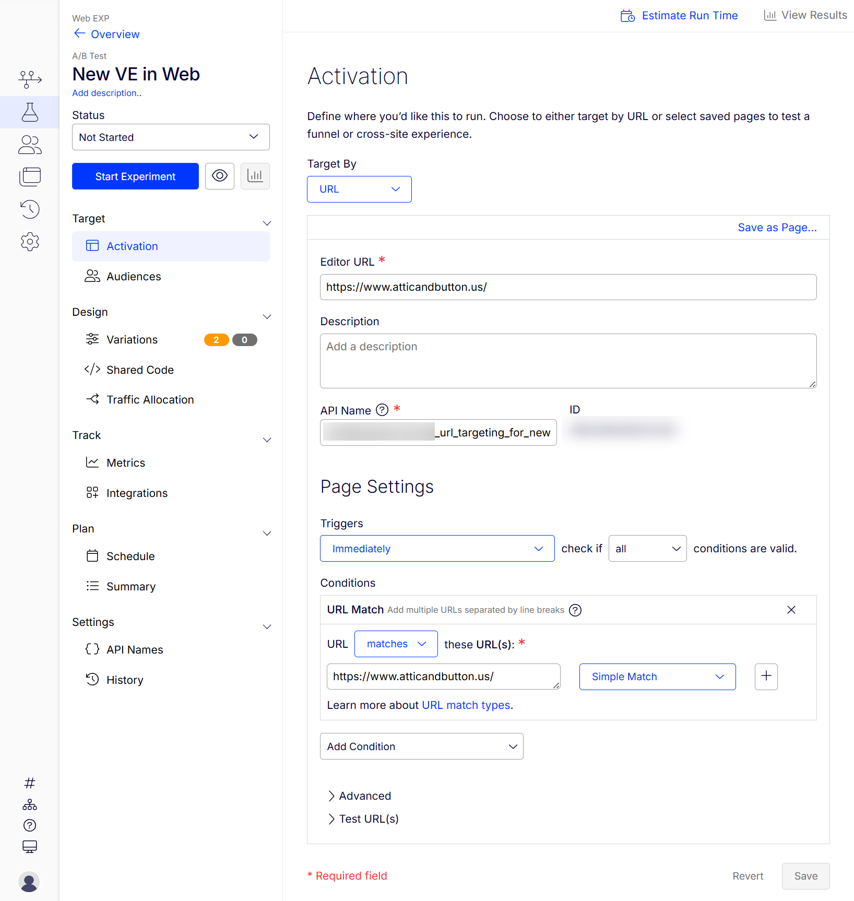This screenshot has height=901, width=854.
Task: Open the Settings gear icon in left rail
Action: point(30,242)
